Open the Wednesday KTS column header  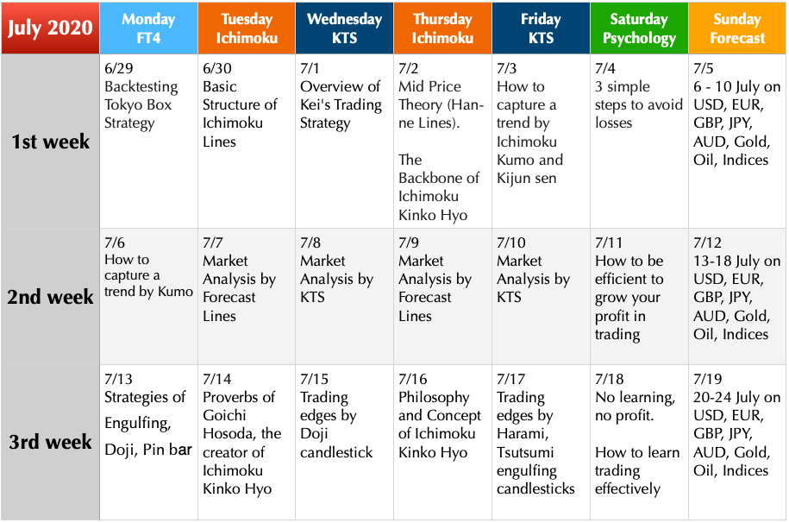[x=344, y=28]
